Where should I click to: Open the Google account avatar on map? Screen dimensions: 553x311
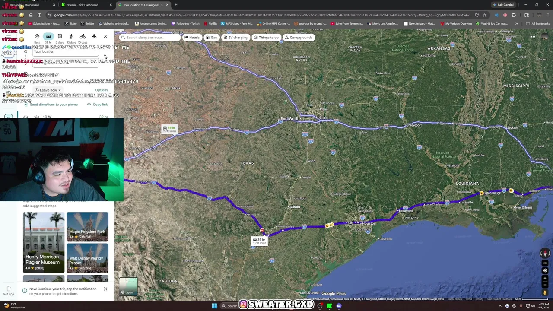(x=545, y=37)
